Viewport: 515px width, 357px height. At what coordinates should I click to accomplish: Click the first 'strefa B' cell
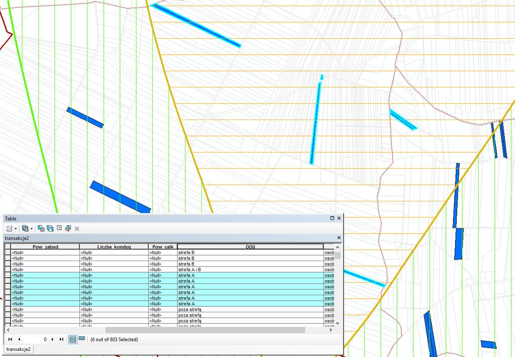click(250, 253)
